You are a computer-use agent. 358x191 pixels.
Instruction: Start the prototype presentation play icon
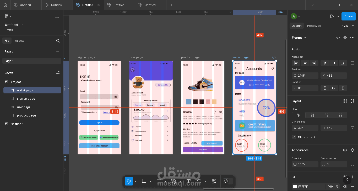(x=332, y=16)
